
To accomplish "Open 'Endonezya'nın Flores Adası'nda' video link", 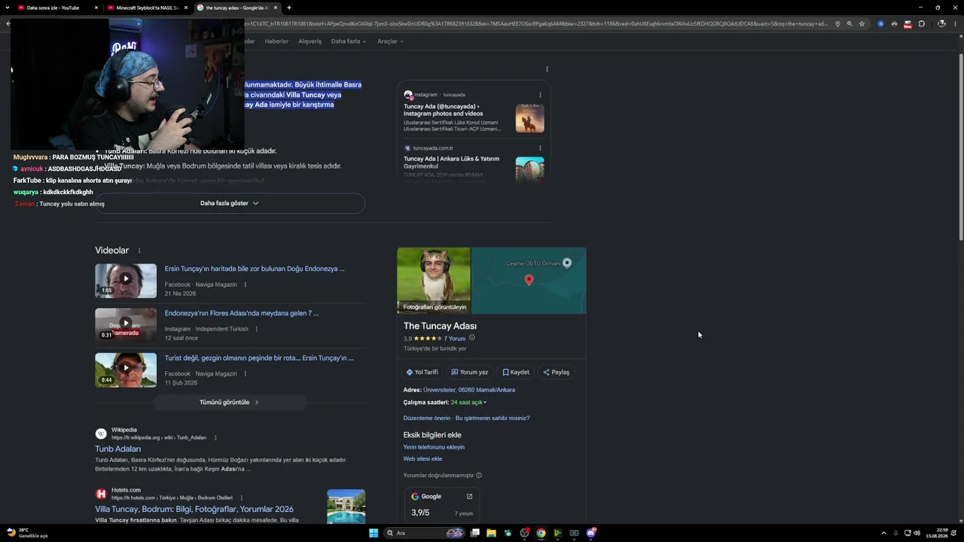I will (242, 313).
